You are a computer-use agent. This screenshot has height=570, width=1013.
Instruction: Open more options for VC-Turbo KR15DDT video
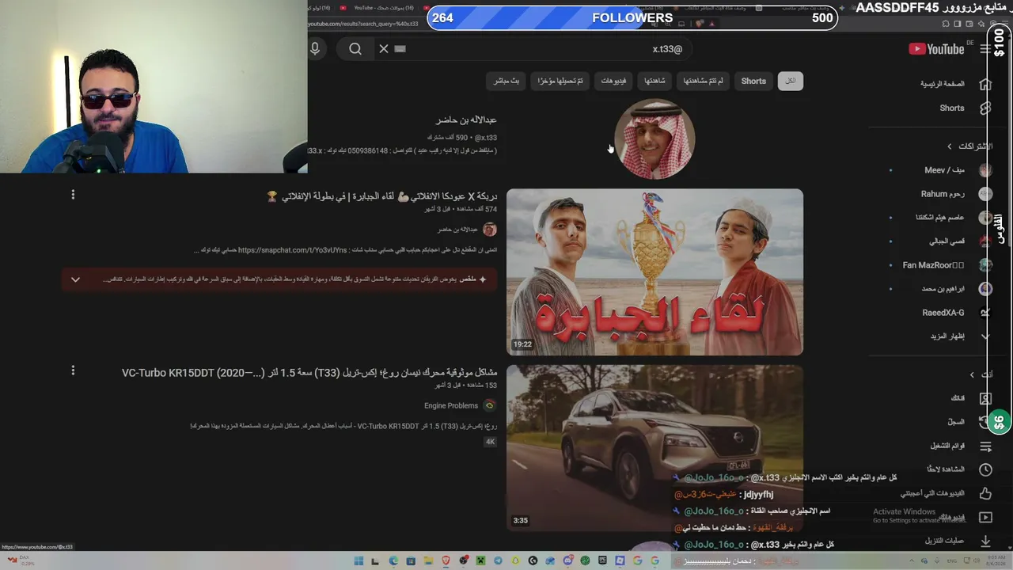(x=73, y=370)
